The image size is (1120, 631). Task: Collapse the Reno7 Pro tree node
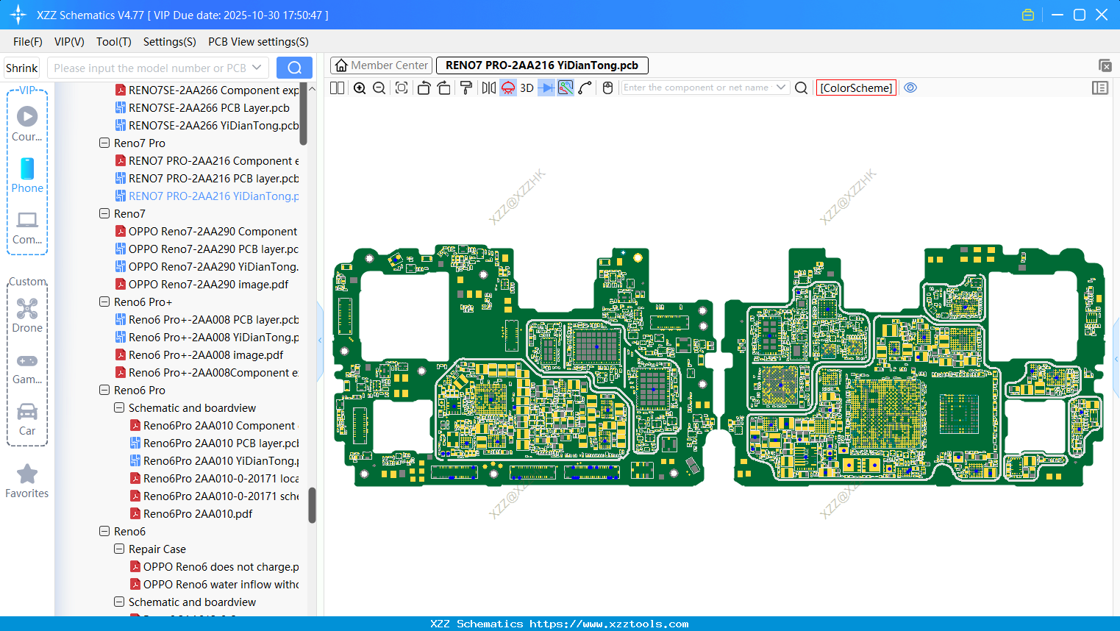click(104, 143)
